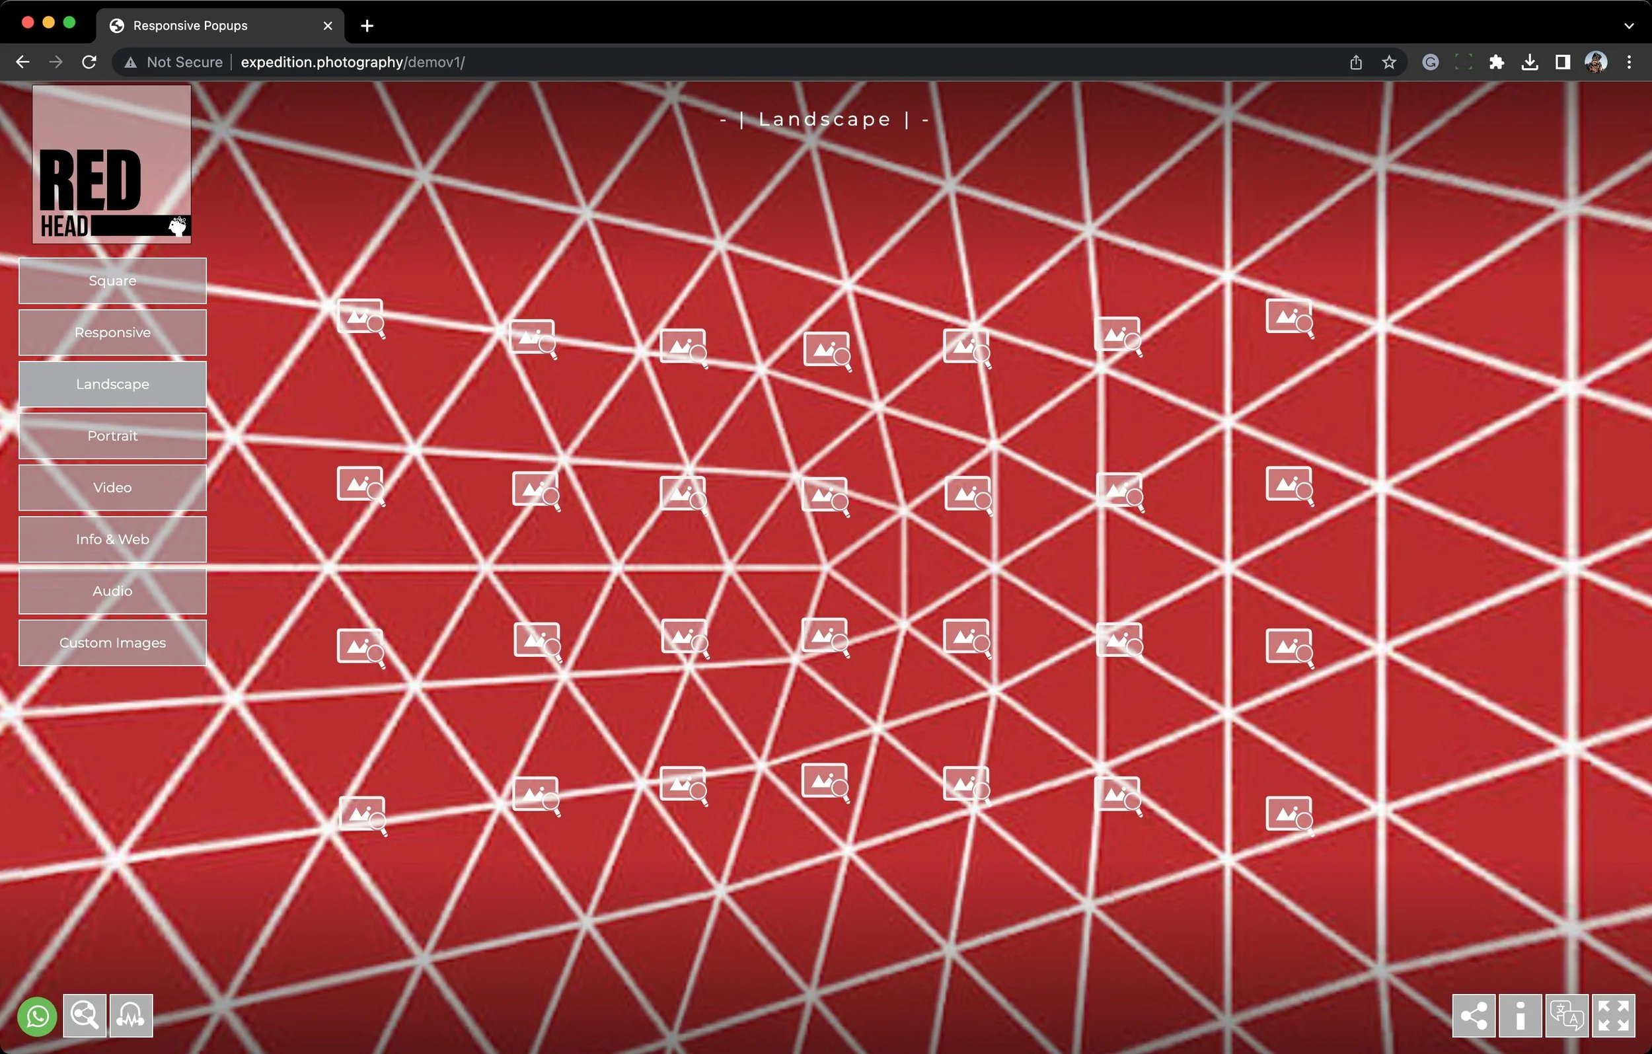Viewport: 1652px width, 1054px height.
Task: Open the top-right image popup hotspot
Action: tap(1289, 318)
